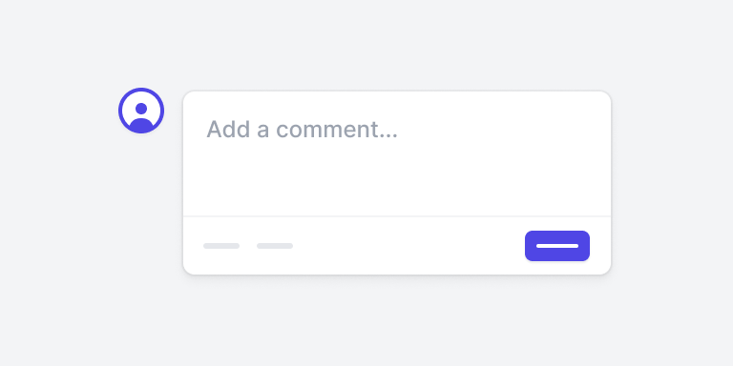Select the avatar's round head shape
This screenshot has height=366, width=733.
pos(141,109)
